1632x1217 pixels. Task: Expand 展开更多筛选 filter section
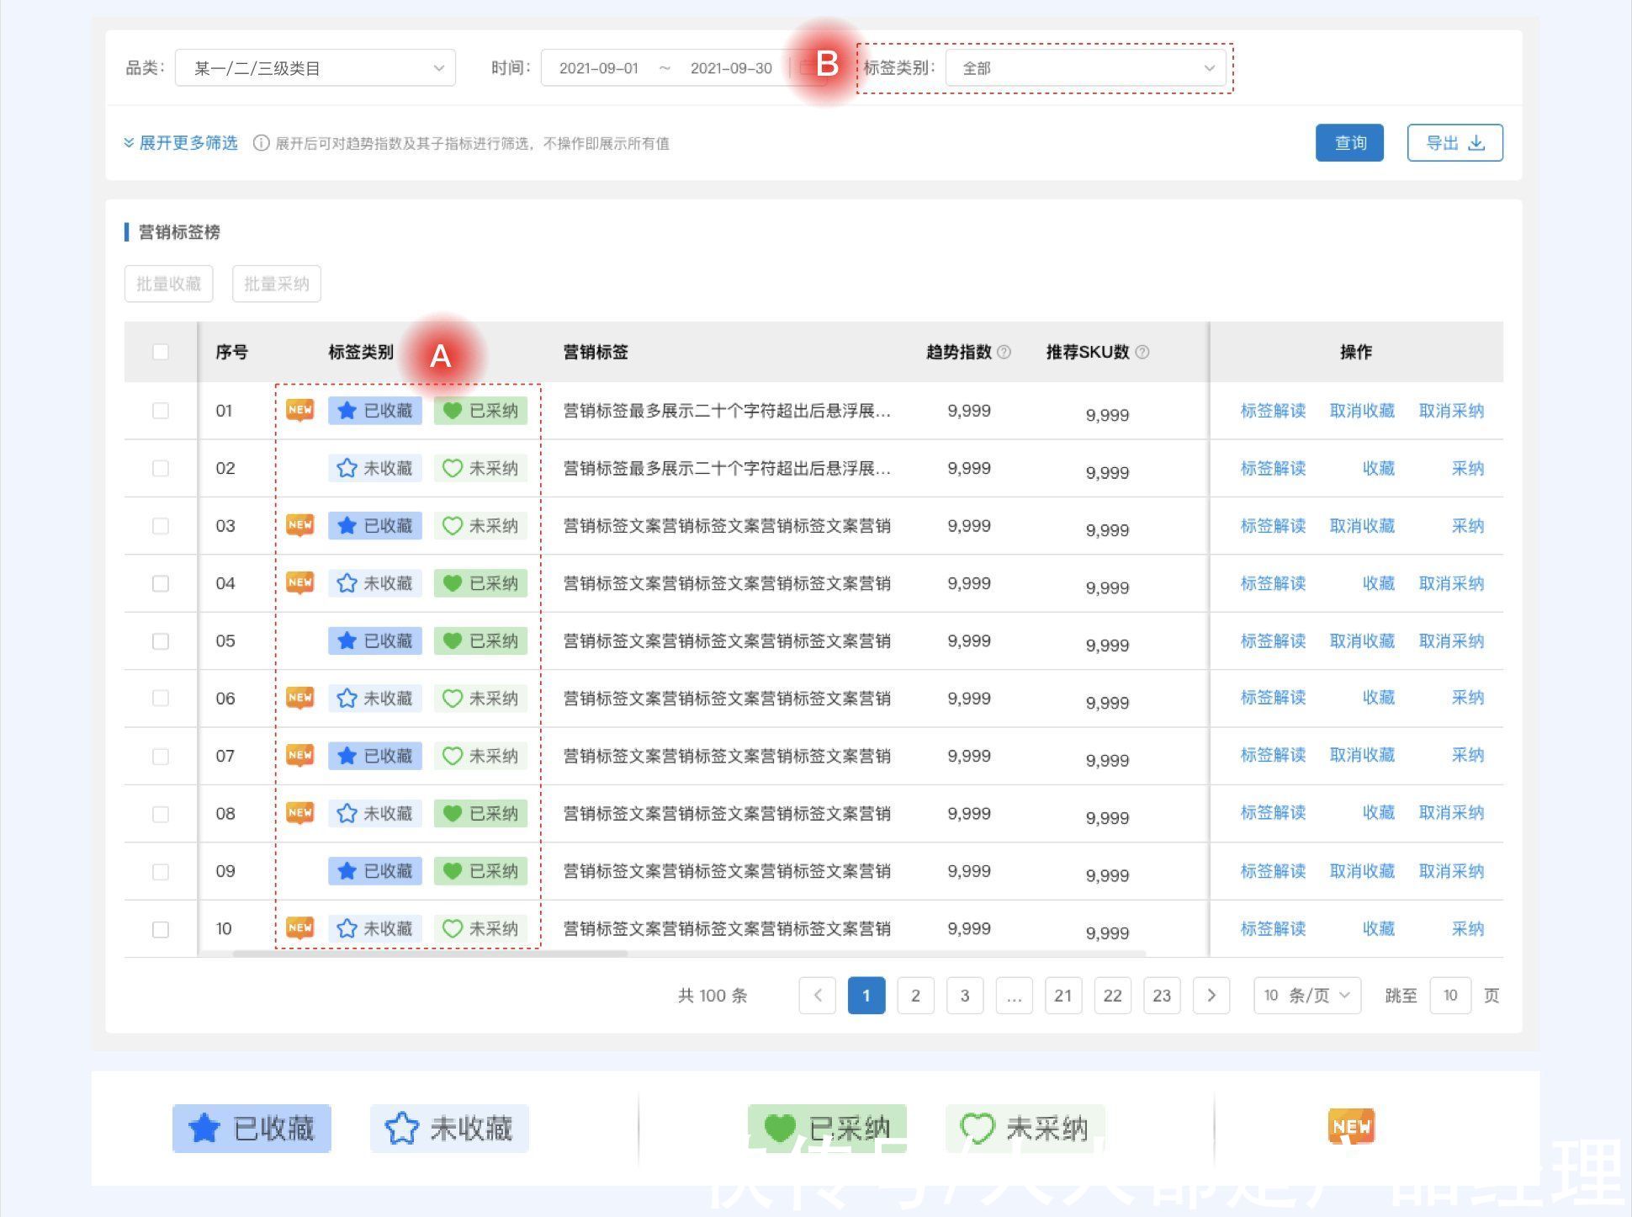[181, 143]
